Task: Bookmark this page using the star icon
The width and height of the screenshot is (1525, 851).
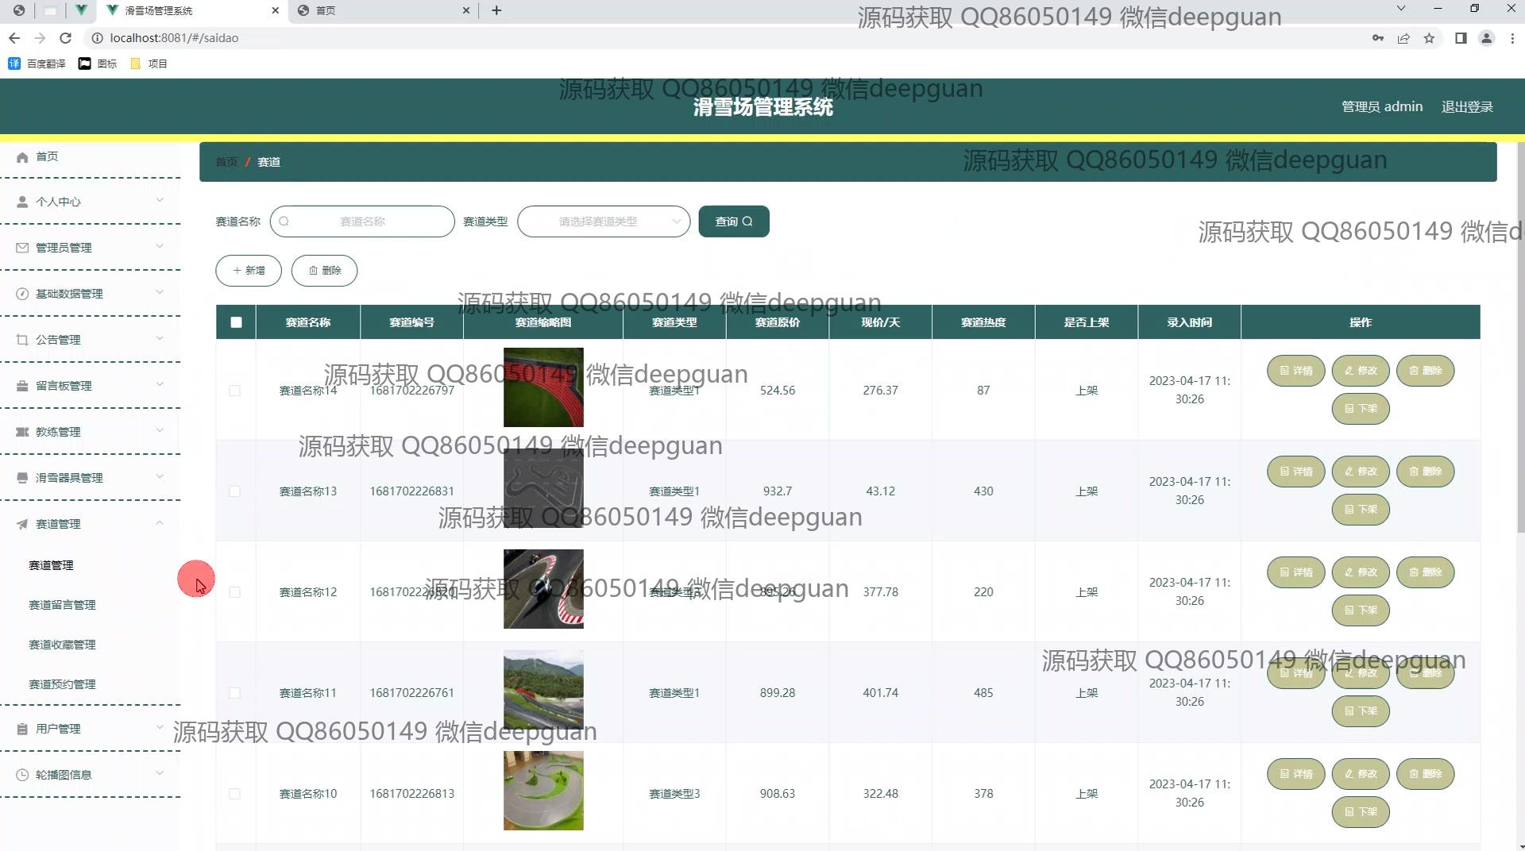Action: click(1429, 38)
